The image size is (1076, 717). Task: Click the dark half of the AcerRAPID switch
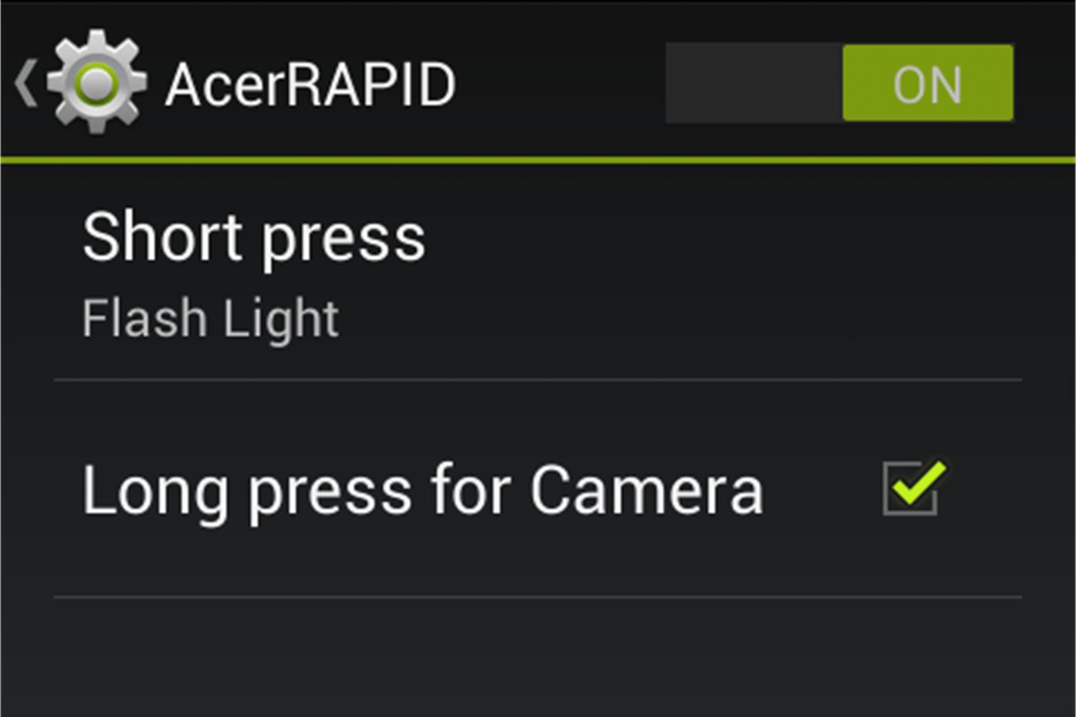tap(754, 83)
